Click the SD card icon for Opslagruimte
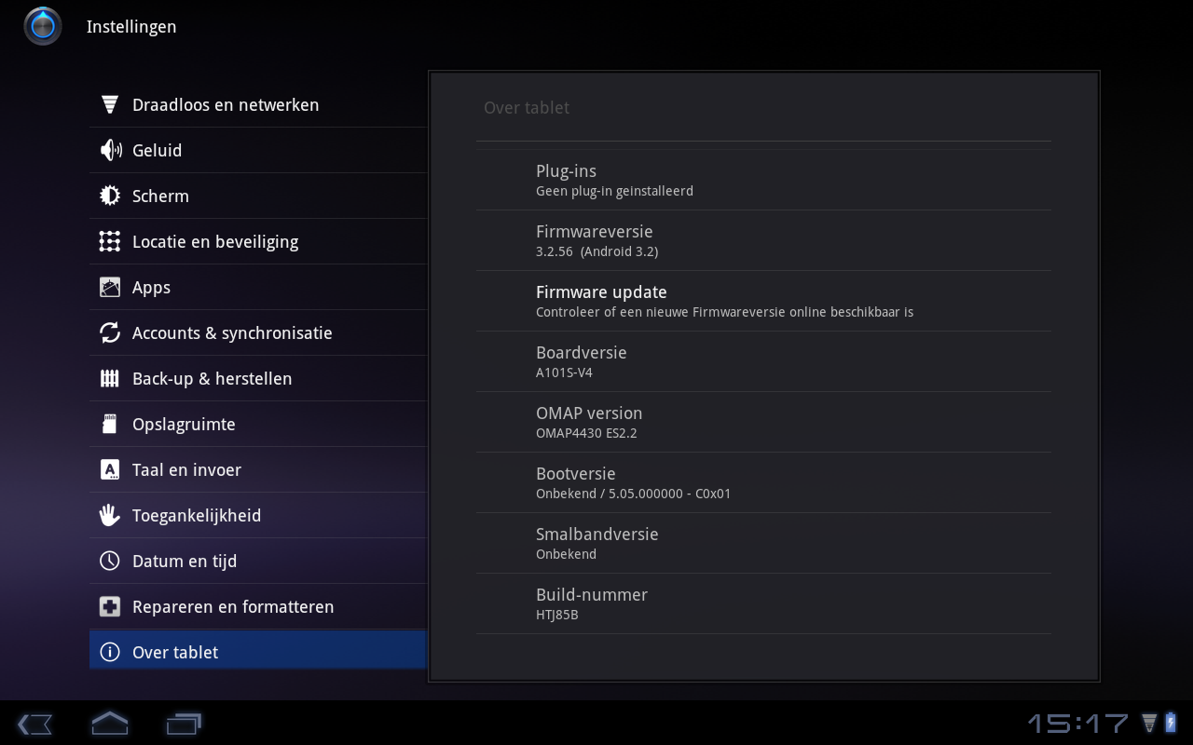1193x745 pixels. pyautogui.click(x=110, y=424)
